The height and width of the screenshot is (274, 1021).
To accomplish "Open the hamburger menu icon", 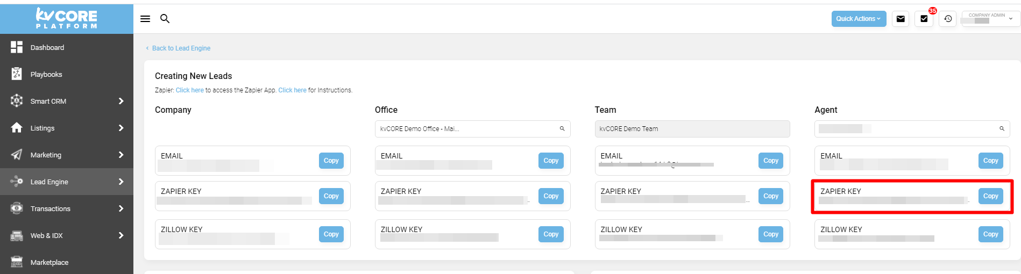I will [x=145, y=19].
